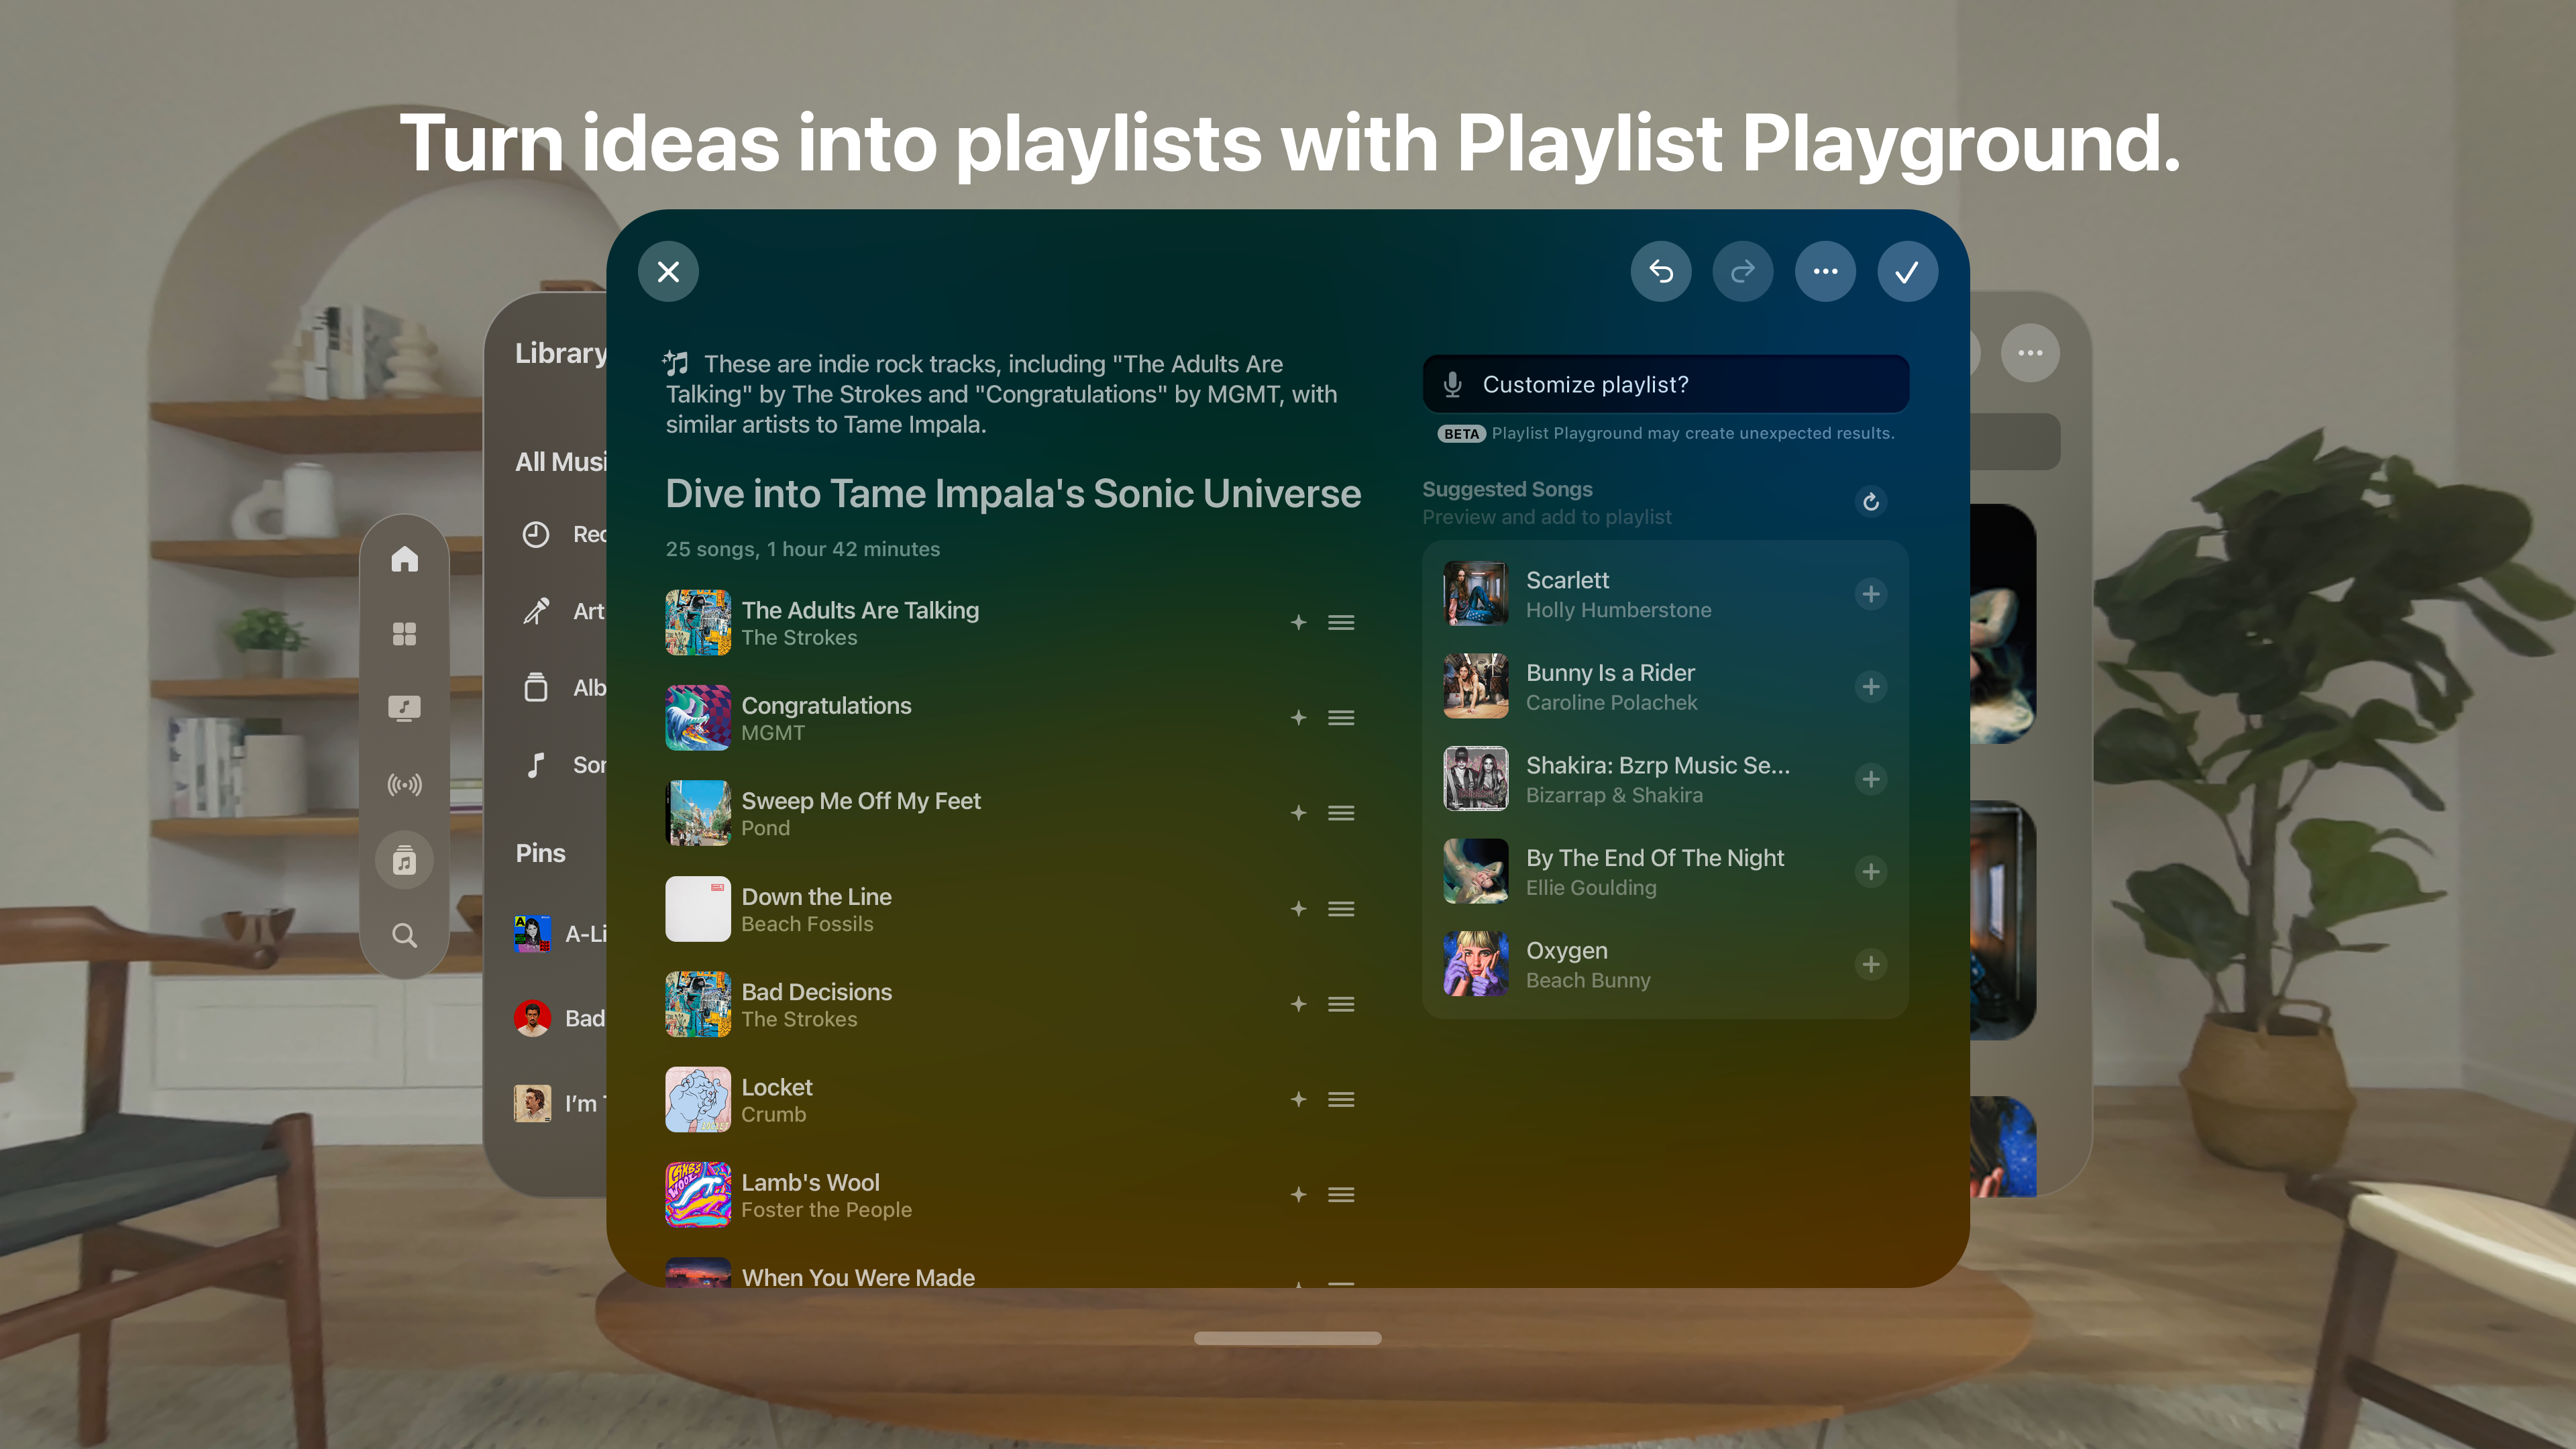Click ellipsis button in background window
This screenshot has width=2576, height=1449.
[x=2030, y=353]
